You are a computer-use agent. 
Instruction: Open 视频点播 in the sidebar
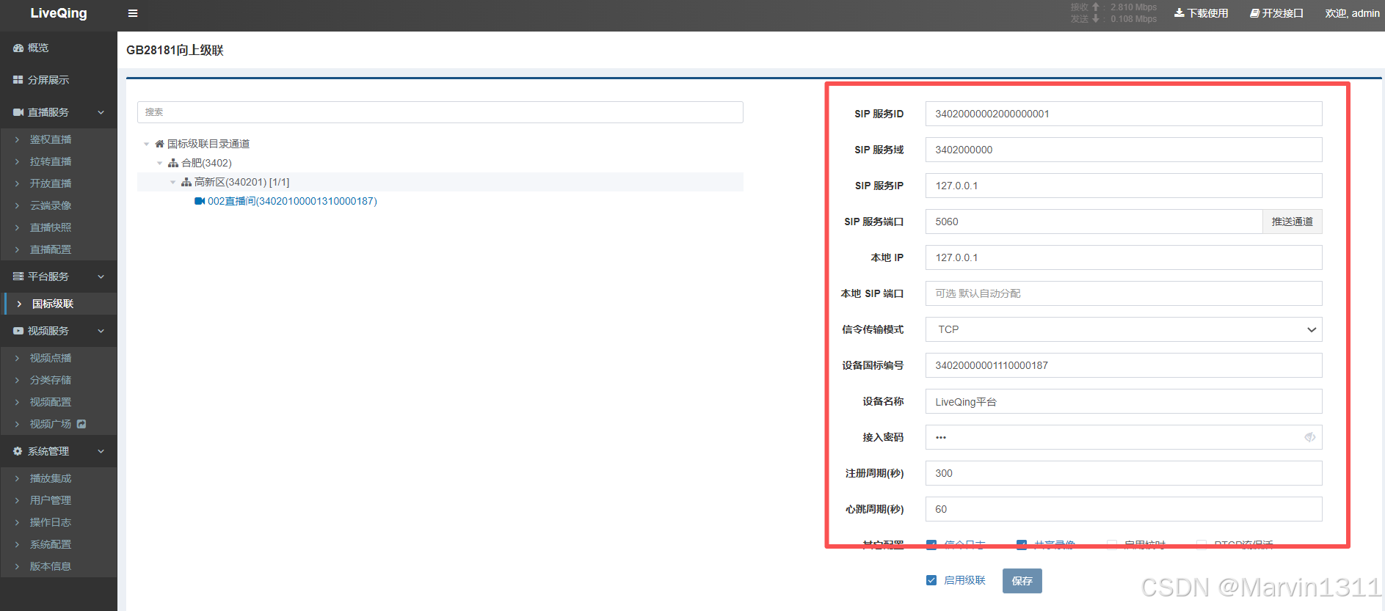pos(51,358)
